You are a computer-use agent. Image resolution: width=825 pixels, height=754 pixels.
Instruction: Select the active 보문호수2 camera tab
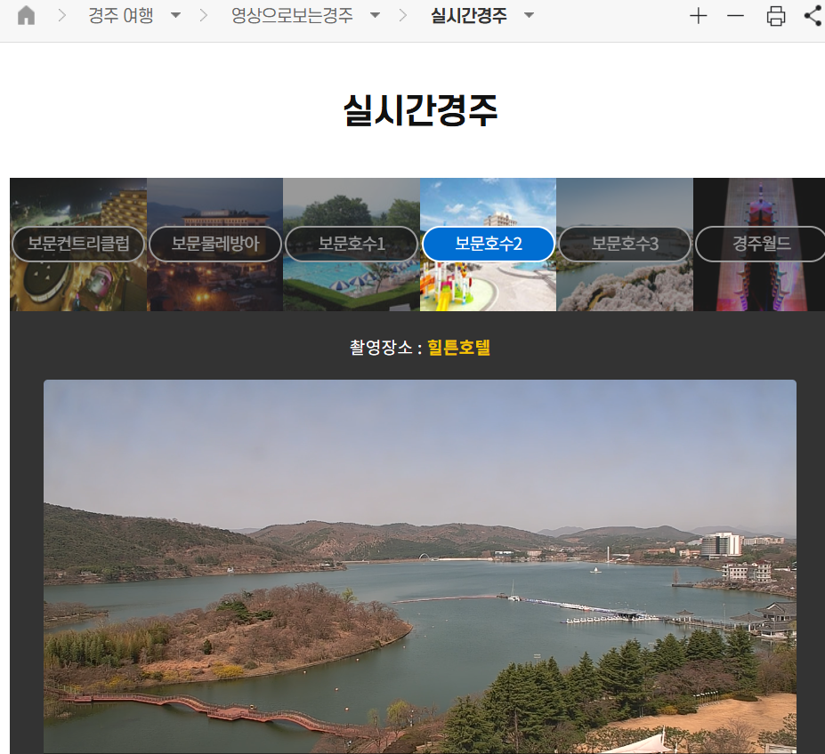coord(489,244)
